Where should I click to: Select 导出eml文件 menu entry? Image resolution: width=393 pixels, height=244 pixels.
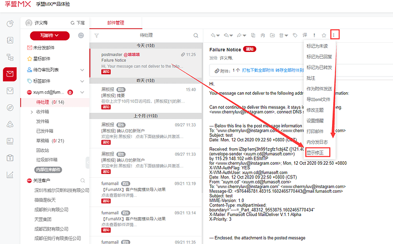[x=318, y=99]
